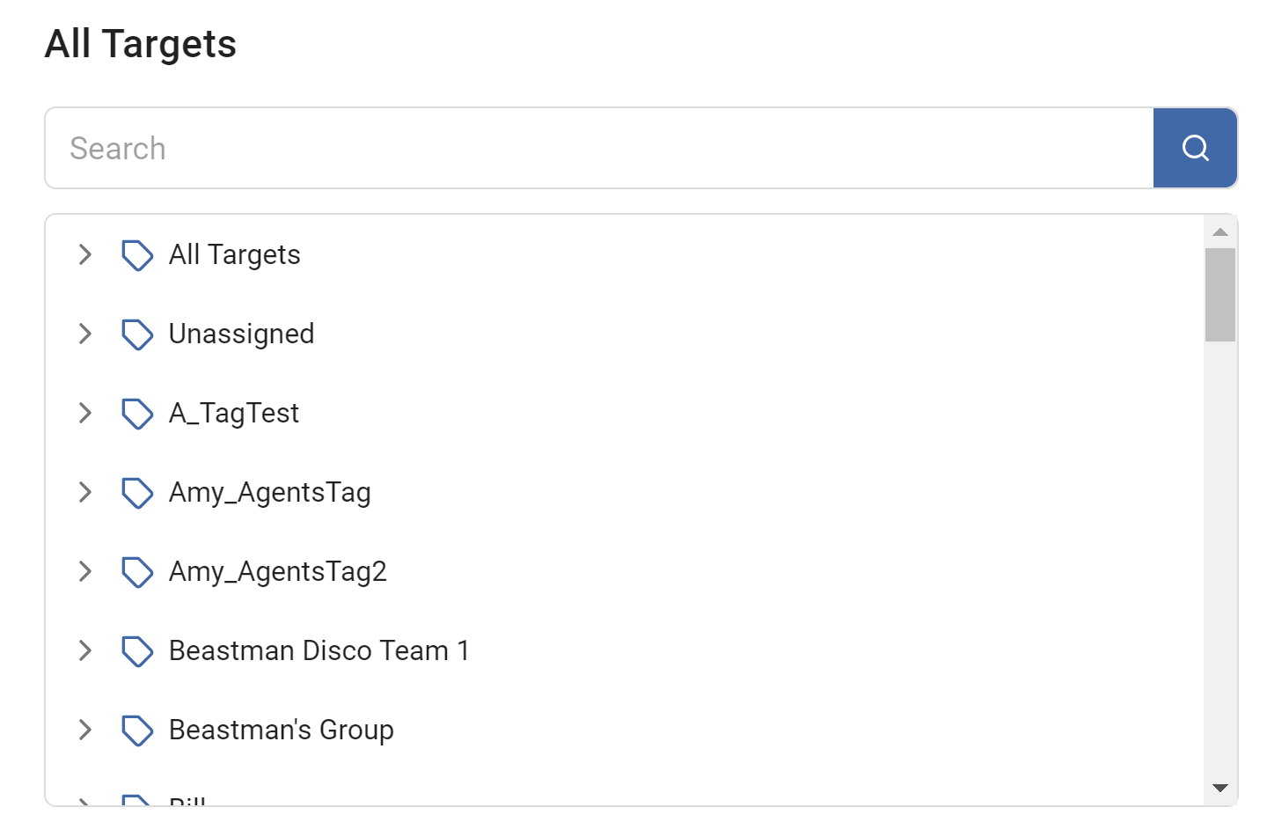Viewport: 1267px width, 837px height.
Task: Expand the Unassigned tree node
Action: point(85,334)
